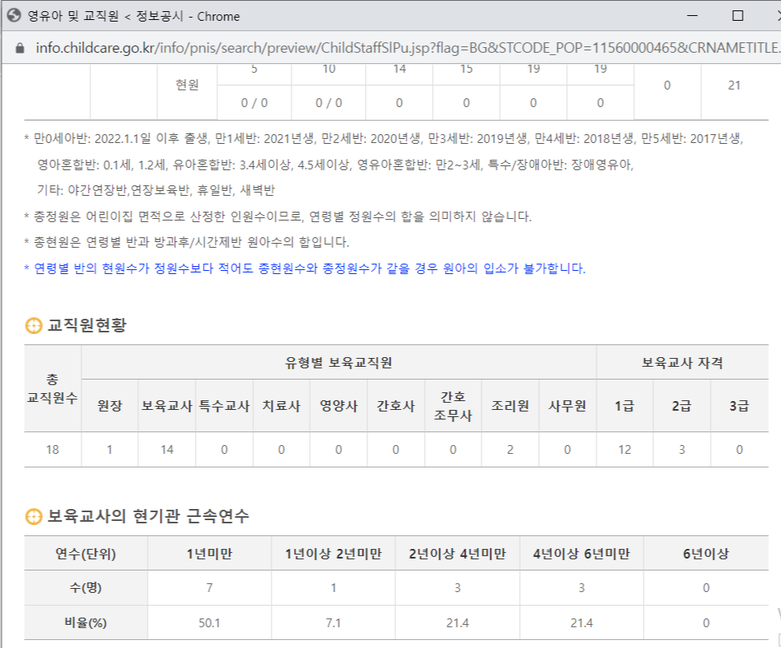This screenshot has height=648, width=781.
Task: Click the orange circle icon beside 근속연수 heading
Action: 33,516
